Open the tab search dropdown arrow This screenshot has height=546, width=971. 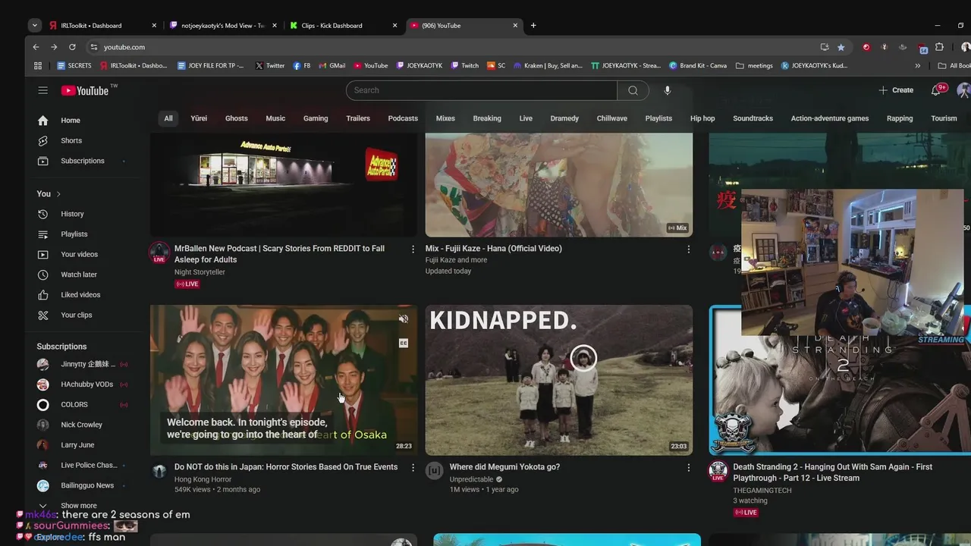[x=35, y=26]
